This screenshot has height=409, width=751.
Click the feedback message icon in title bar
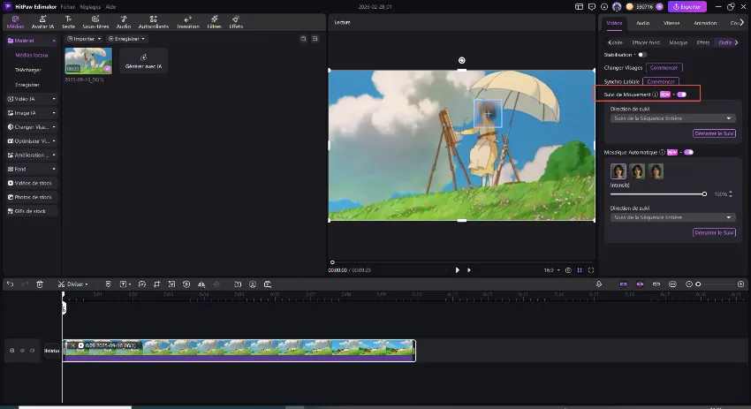[x=591, y=7]
